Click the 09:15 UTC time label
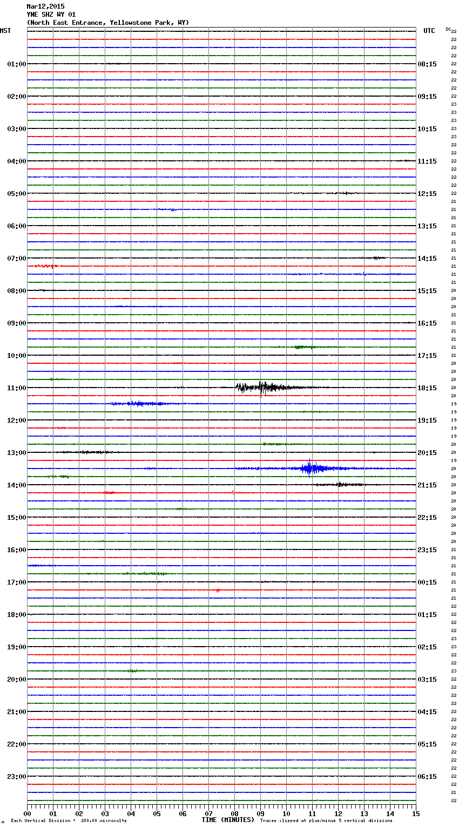Viewport: 459px width, 828px height. (x=427, y=97)
